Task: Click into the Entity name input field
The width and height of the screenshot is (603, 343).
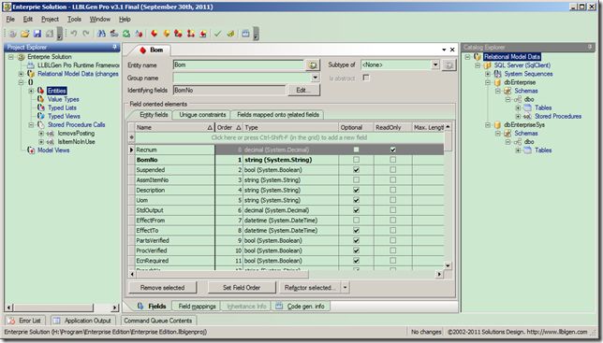Action: (x=238, y=64)
